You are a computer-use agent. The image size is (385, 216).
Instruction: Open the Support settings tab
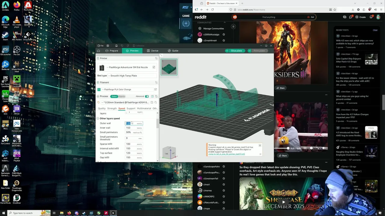click(131, 108)
